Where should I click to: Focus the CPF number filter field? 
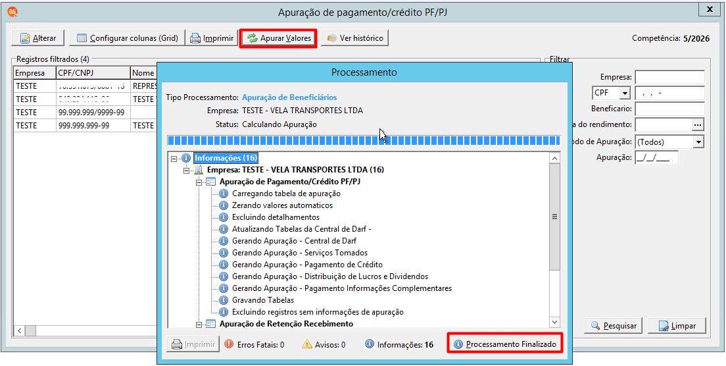pyautogui.click(x=669, y=93)
